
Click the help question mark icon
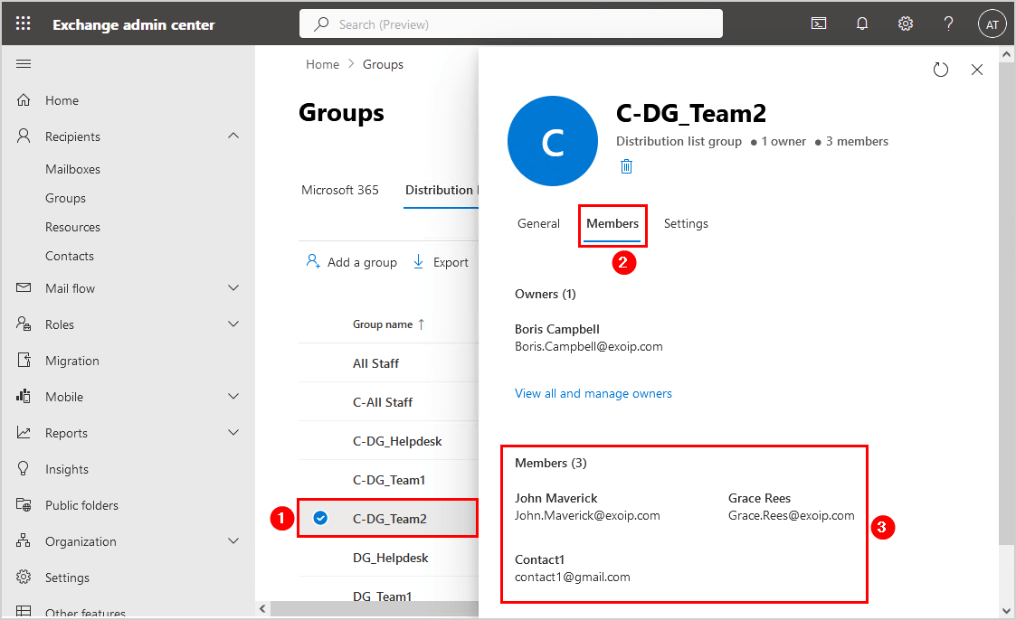coord(948,24)
